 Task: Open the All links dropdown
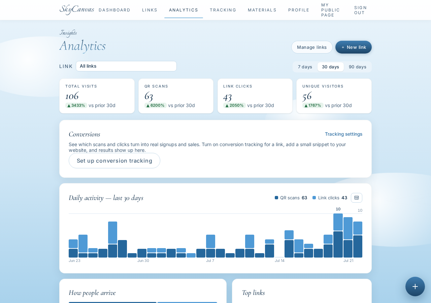(126, 66)
